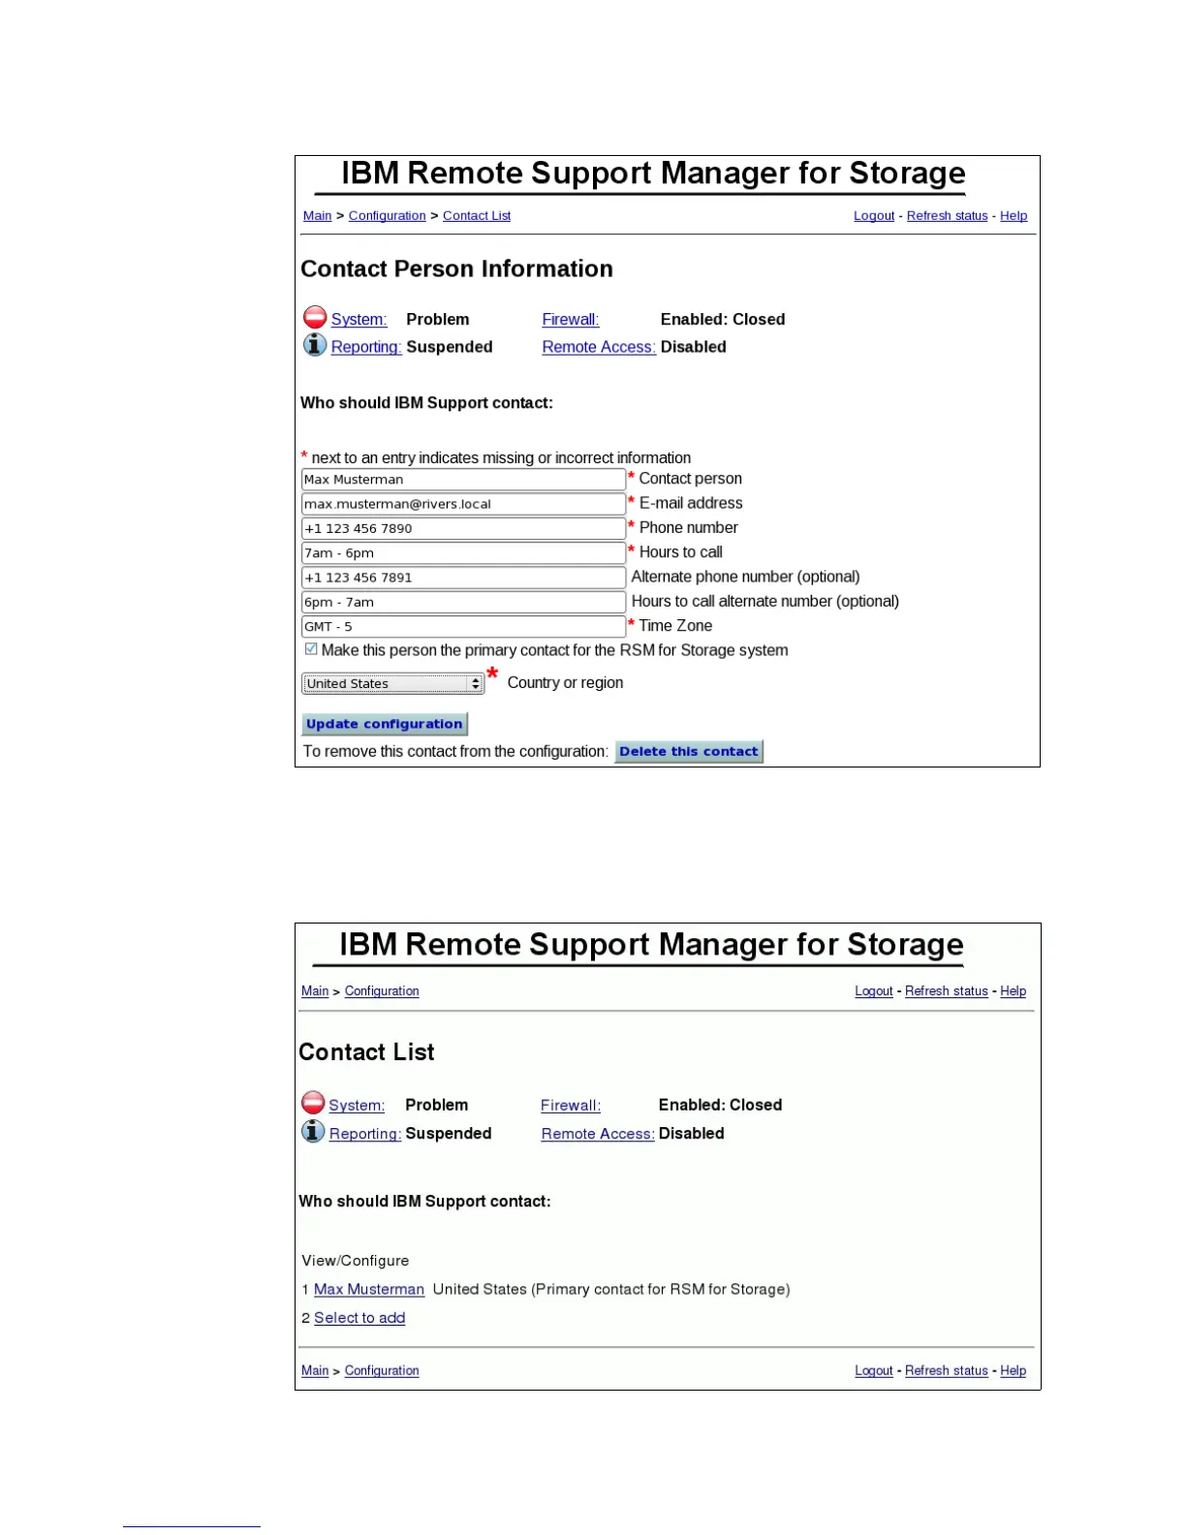Focus the E-mail address input field
Screen dimensions: 1186x1535
click(x=463, y=504)
